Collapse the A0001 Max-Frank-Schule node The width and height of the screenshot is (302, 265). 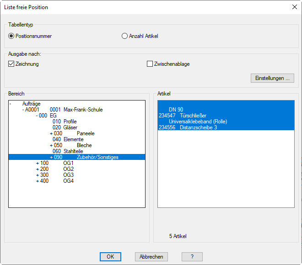(23, 110)
